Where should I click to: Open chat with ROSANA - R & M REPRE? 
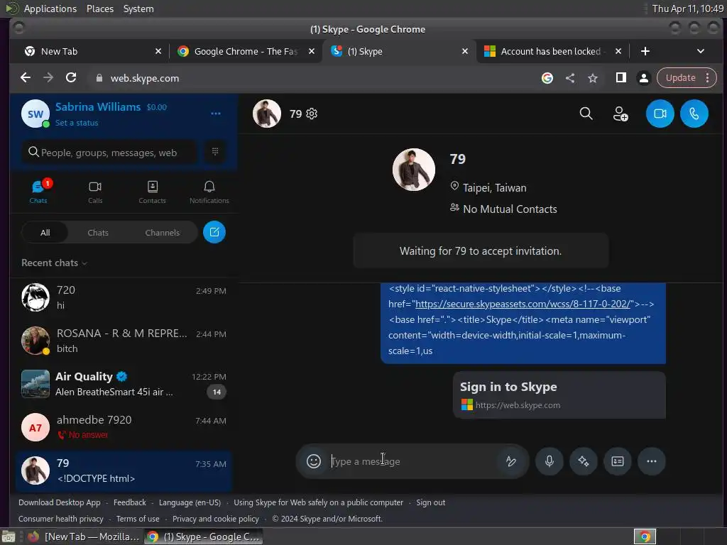click(x=124, y=341)
